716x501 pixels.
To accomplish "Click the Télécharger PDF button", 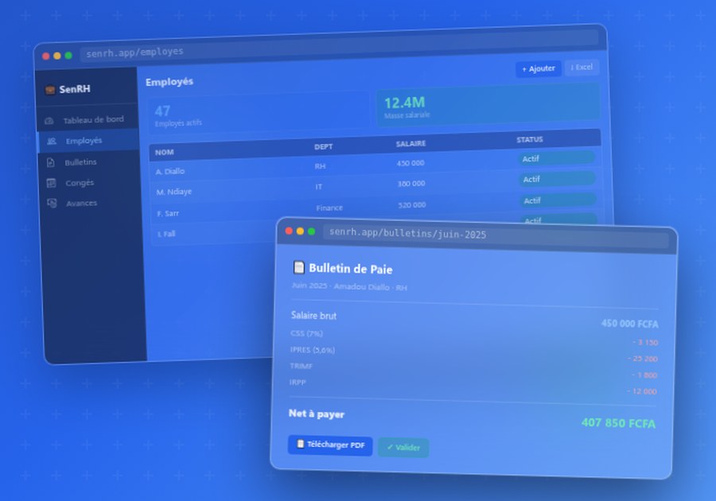I will tap(330, 445).
